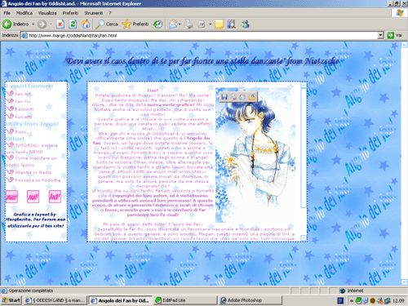This screenshot has width=408, height=306.
Task: Open the Preferiti menu in menu bar
Action: (x=70, y=13)
